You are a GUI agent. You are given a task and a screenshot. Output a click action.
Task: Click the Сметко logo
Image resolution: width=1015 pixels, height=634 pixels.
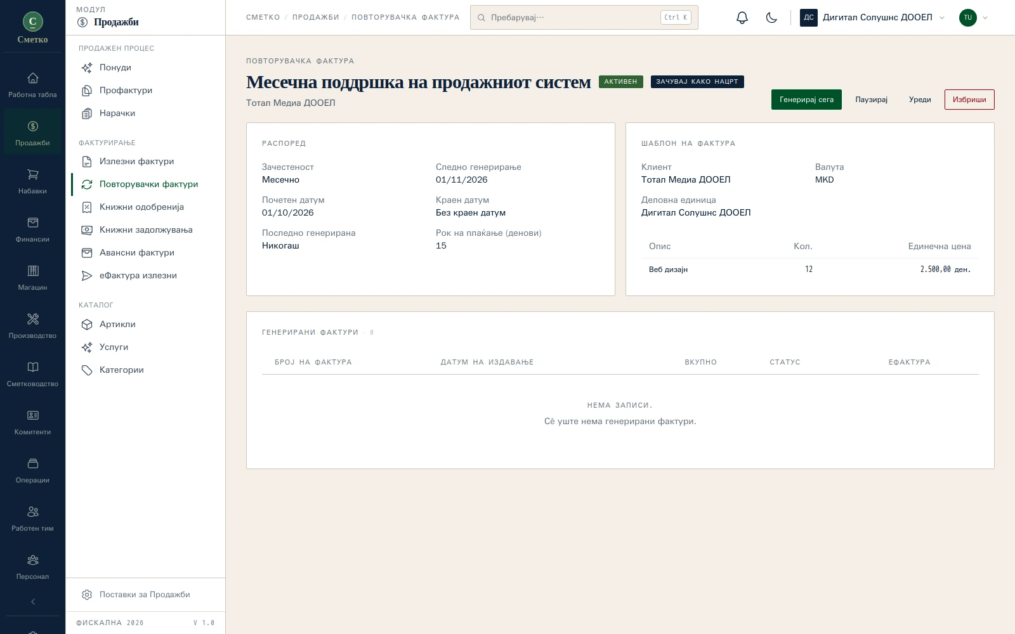pyautogui.click(x=32, y=27)
